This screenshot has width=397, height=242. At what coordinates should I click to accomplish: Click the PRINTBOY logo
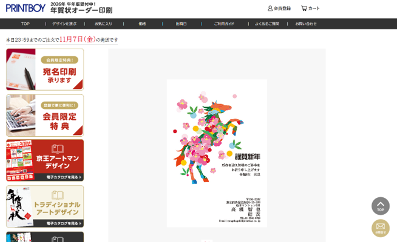(25, 8)
